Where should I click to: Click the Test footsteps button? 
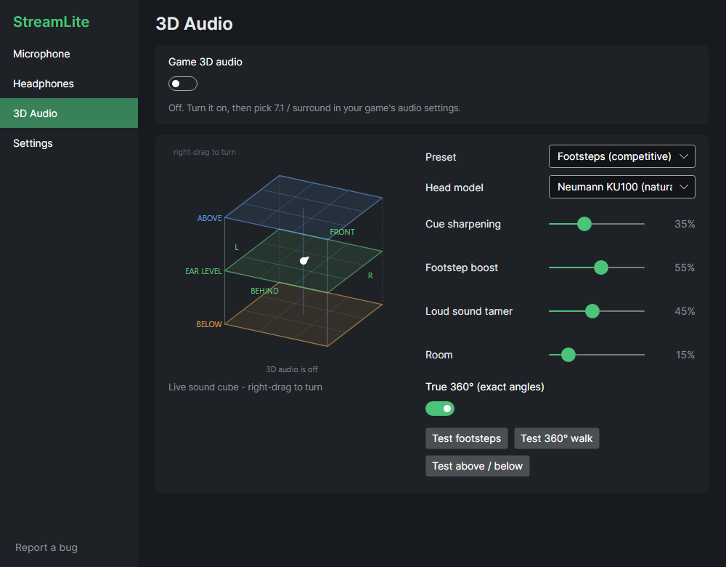point(466,438)
